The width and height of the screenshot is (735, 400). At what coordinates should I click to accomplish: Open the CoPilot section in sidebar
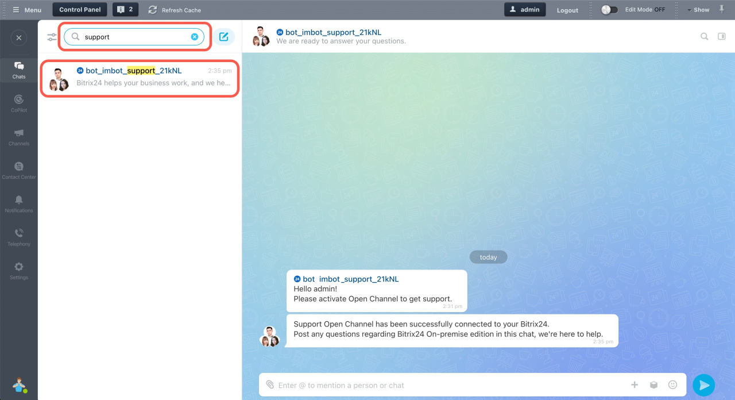[19, 103]
